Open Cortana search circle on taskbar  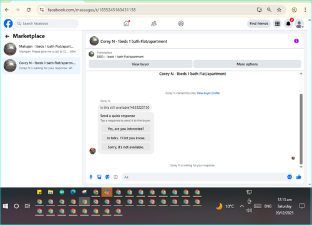(x=16, y=206)
